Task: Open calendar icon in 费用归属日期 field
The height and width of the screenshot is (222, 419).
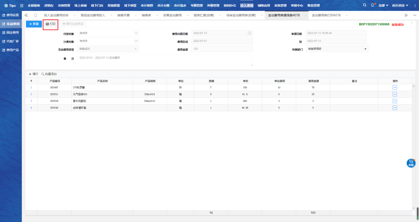Action: tap(249, 33)
